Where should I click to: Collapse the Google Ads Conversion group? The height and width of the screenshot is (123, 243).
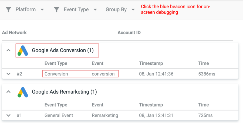[x=9, y=50]
